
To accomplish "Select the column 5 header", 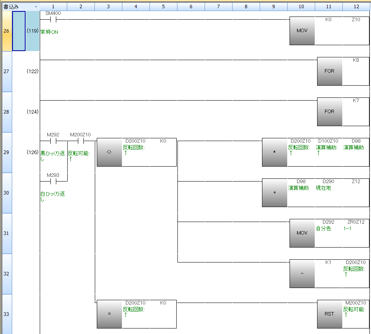I will (163, 7).
